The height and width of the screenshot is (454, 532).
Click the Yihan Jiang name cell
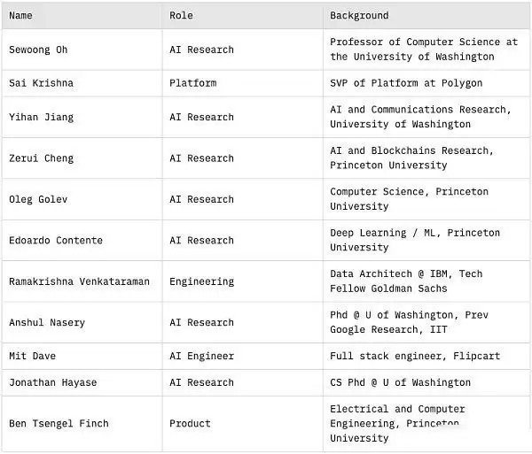[x=41, y=117]
